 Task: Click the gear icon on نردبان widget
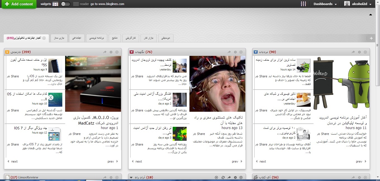click(359, 52)
